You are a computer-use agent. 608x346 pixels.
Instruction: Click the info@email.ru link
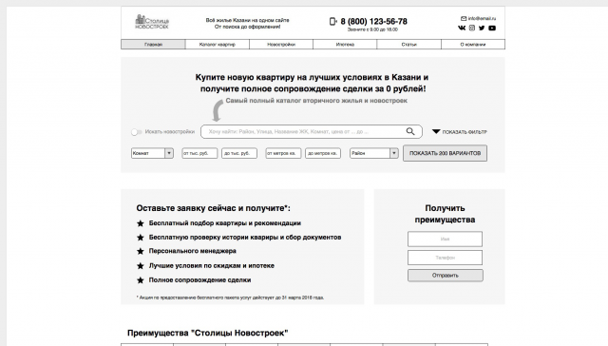[482, 18]
